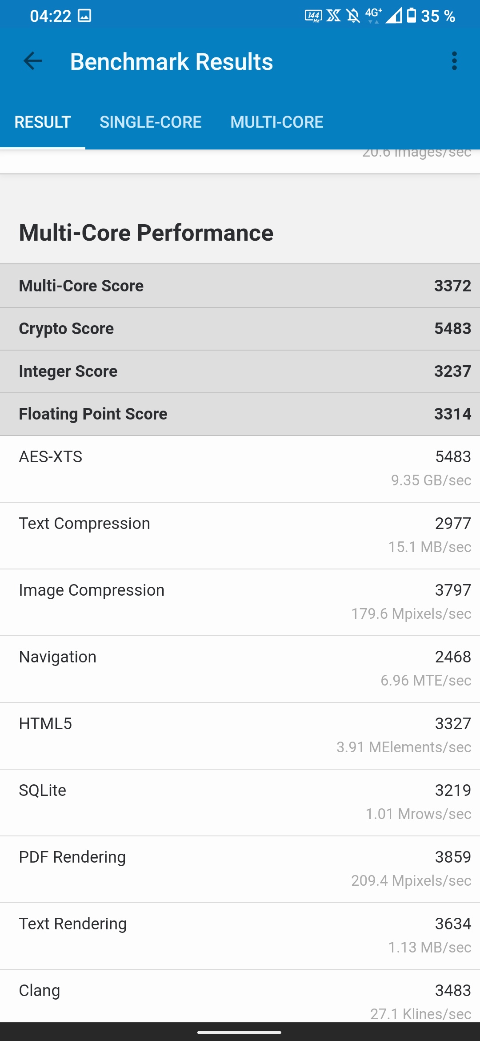The width and height of the screenshot is (480, 1041).
Task: Select the PDF Rendering result row
Action: [240, 869]
